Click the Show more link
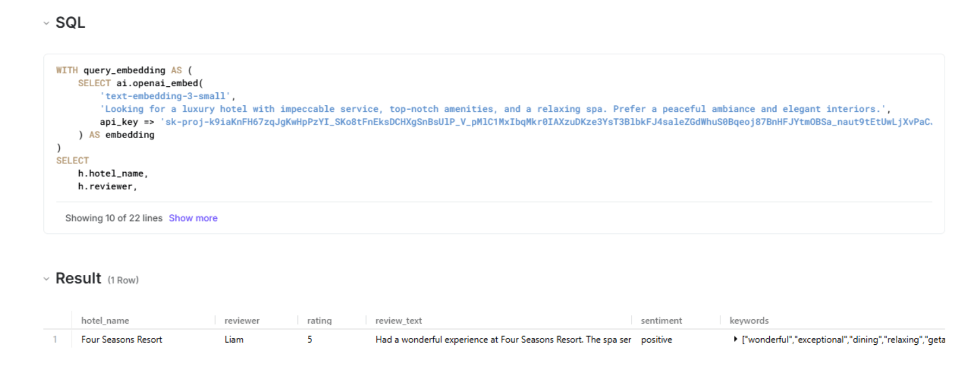Viewport: 962px width, 366px height. click(x=193, y=218)
